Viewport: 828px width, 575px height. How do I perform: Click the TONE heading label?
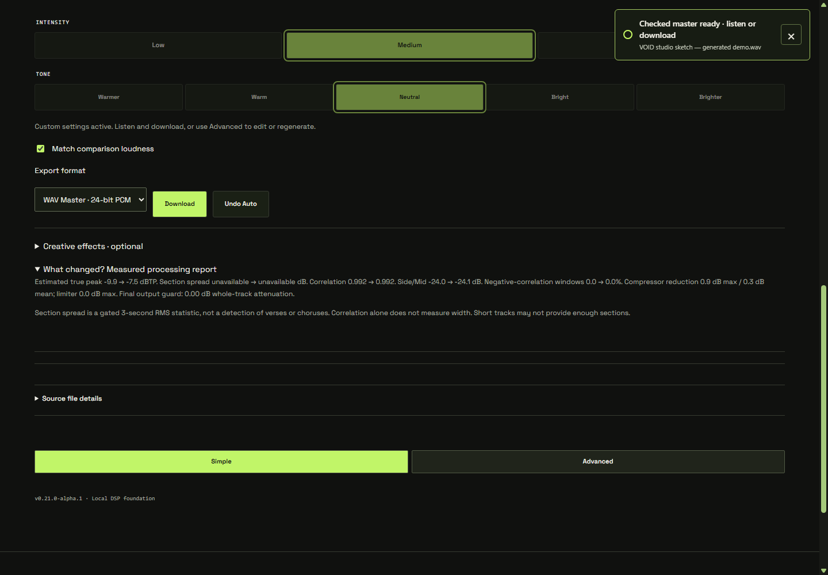43,74
